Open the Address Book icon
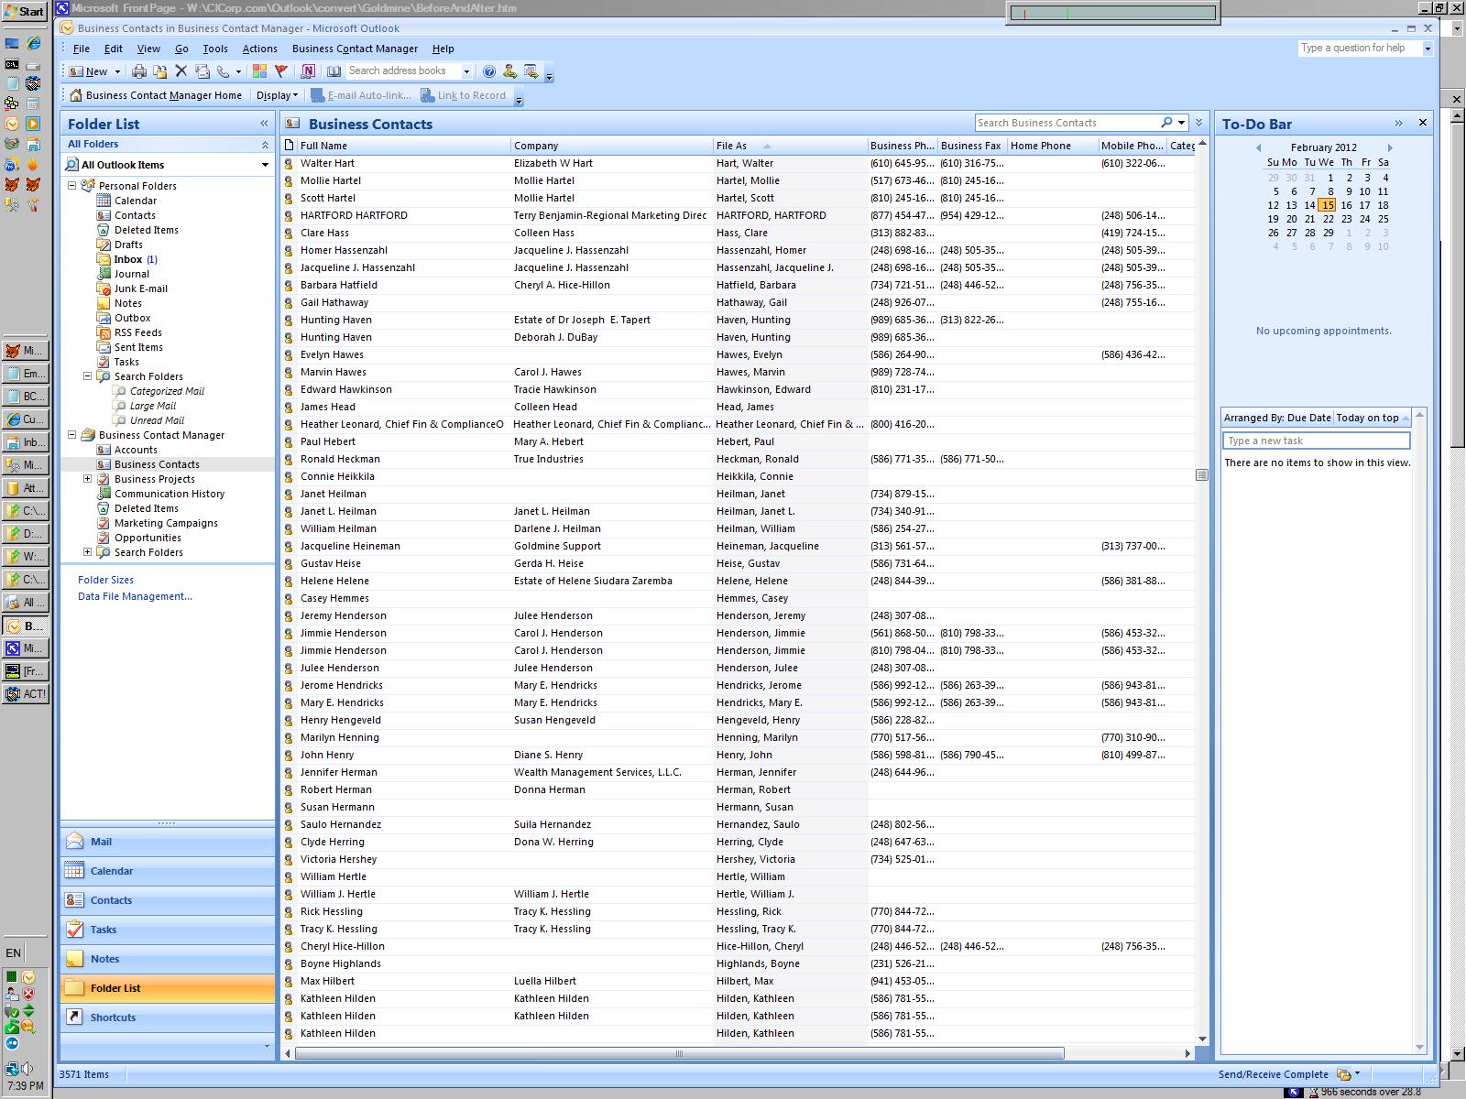The width and height of the screenshot is (1466, 1099). 334,71
